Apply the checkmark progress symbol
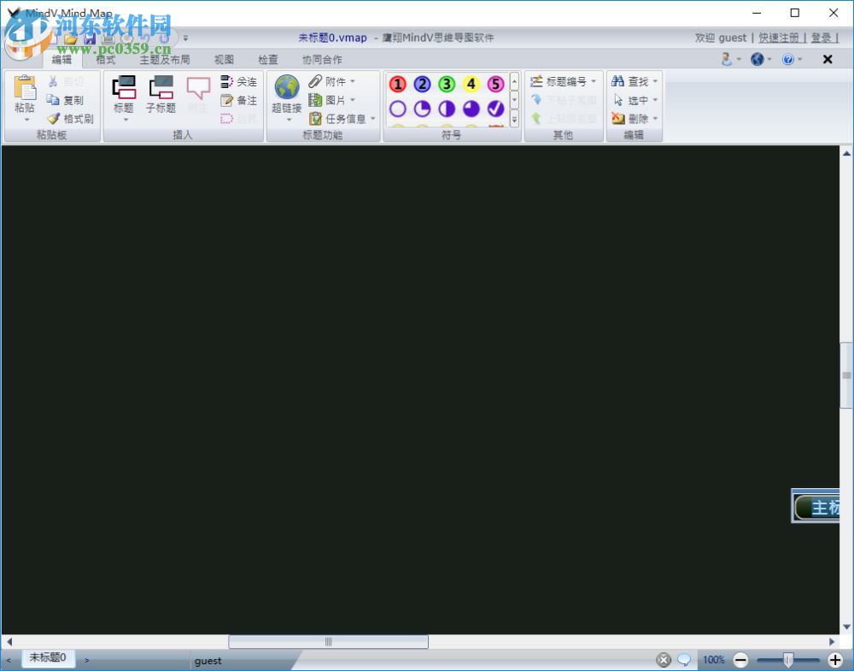Image resolution: width=854 pixels, height=671 pixels. coord(495,109)
